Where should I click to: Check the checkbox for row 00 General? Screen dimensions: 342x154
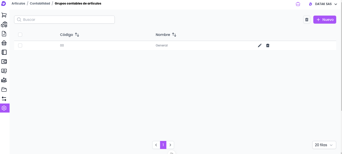[x=20, y=45]
